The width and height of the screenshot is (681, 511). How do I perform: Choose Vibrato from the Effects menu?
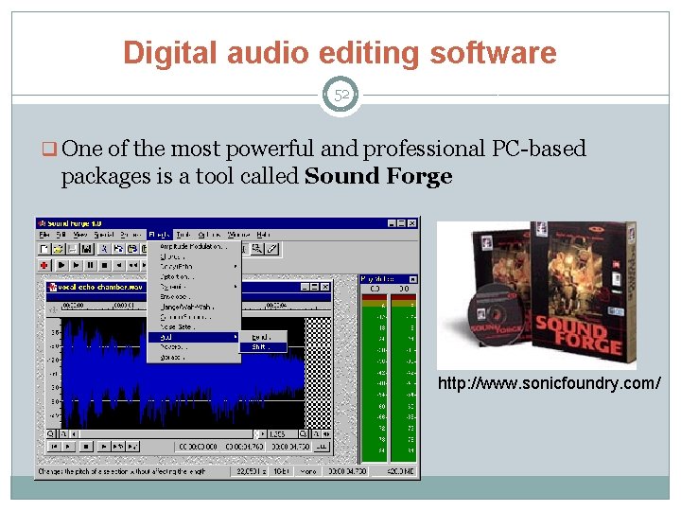[x=194, y=357]
